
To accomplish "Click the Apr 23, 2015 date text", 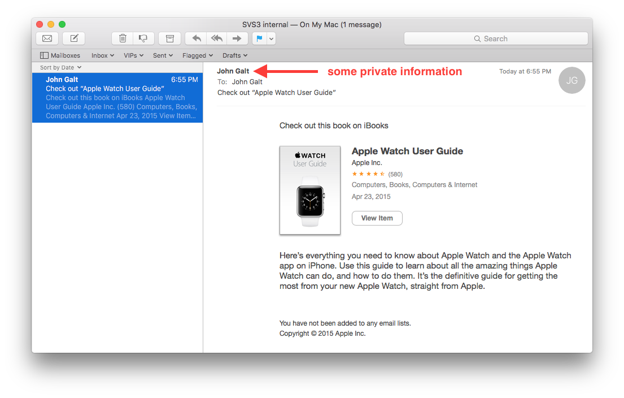I will click(x=371, y=197).
